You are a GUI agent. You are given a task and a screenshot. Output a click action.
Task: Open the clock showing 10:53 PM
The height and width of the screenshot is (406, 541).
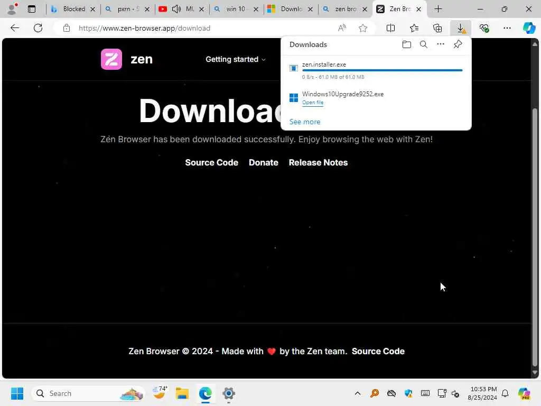[x=482, y=393]
